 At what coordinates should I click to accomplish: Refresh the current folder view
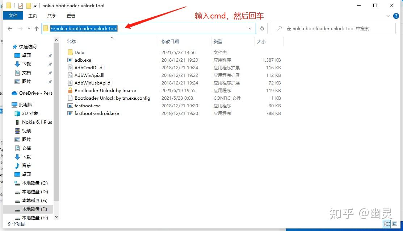tap(262, 28)
